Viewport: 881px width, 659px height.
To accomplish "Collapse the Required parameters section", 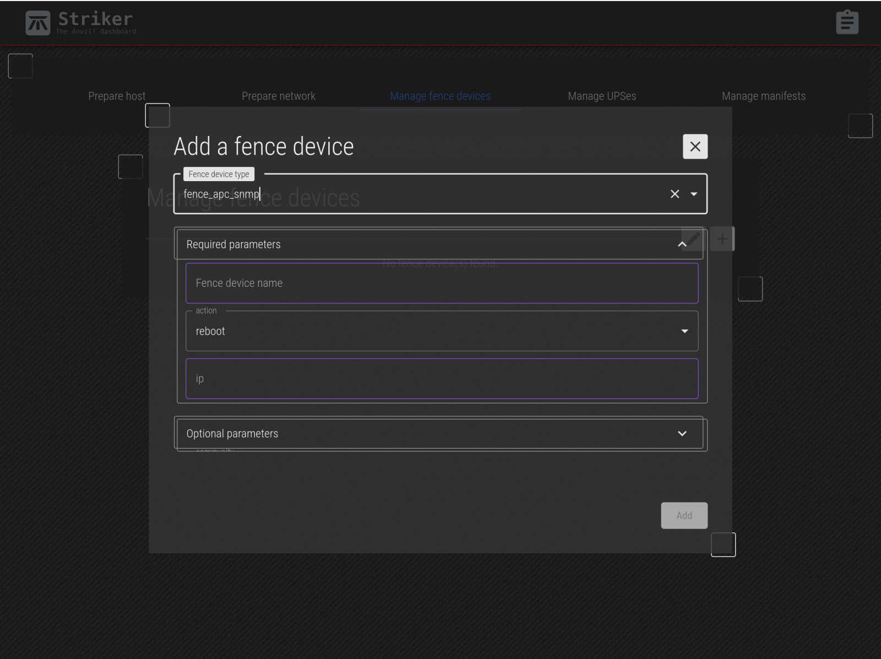I will [682, 244].
